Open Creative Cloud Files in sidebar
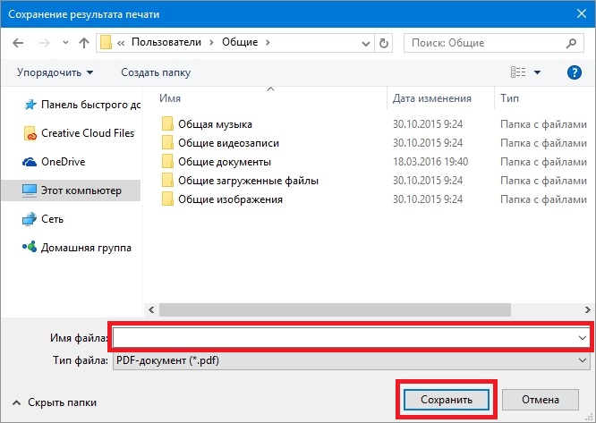The image size is (596, 423). point(88,133)
